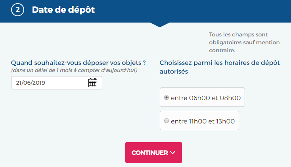Viewport: 291px width, 167px height.
Task: Click the 'entre 06h00 et 08h00' label
Action: point(206,98)
